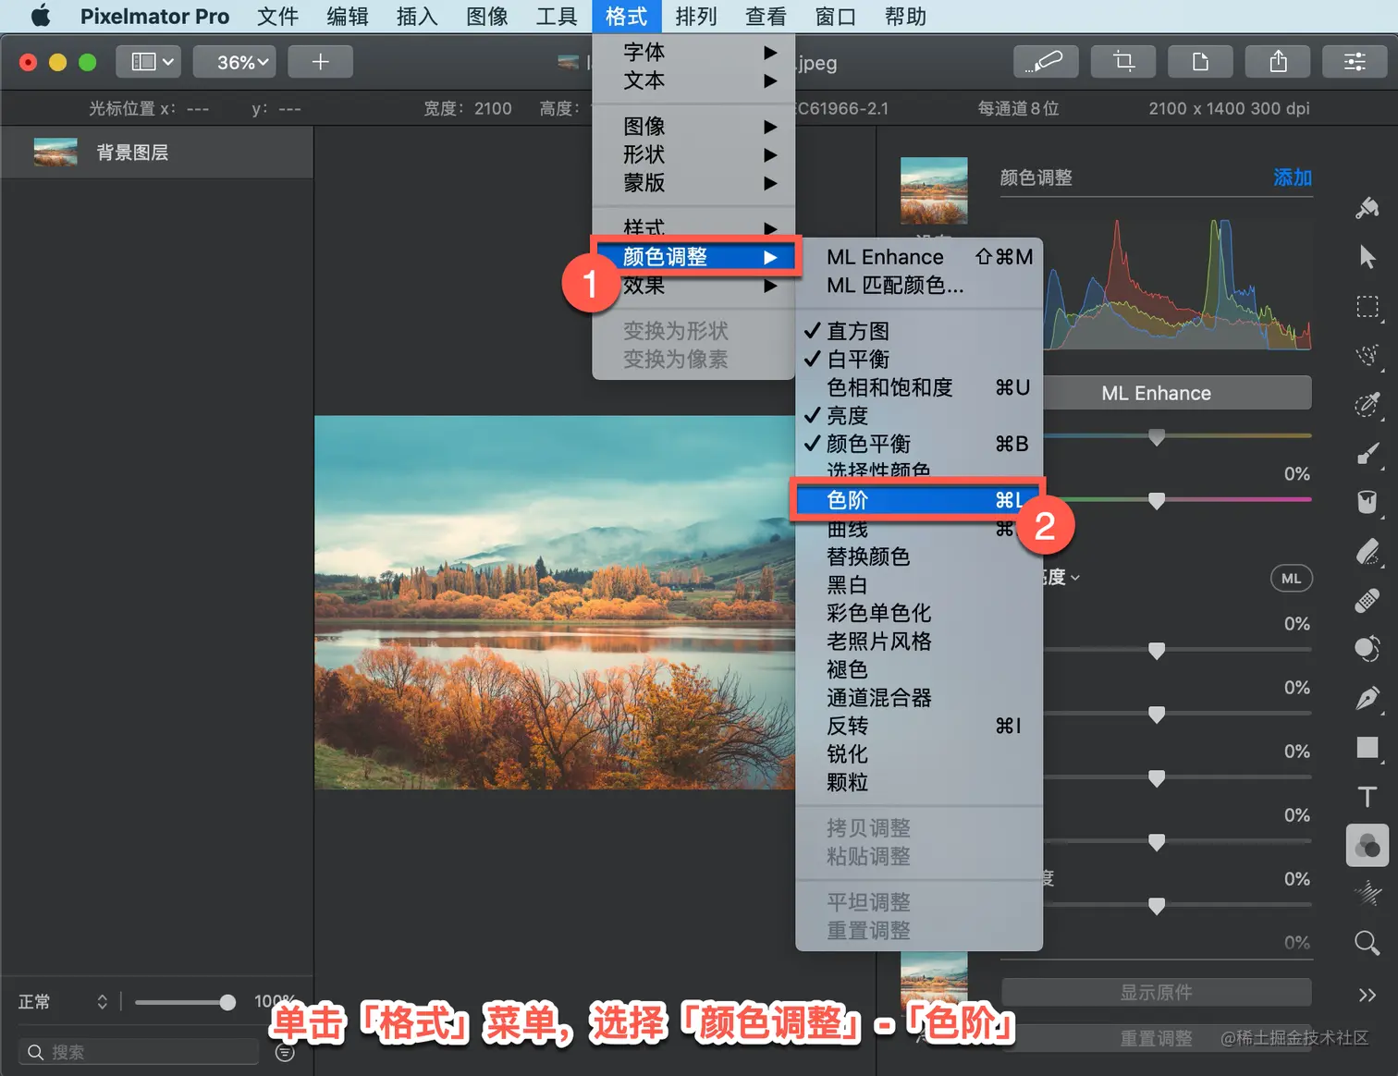Image resolution: width=1398 pixels, height=1076 pixels.
Task: Select the Zoom magnifier tool
Action: (1367, 943)
